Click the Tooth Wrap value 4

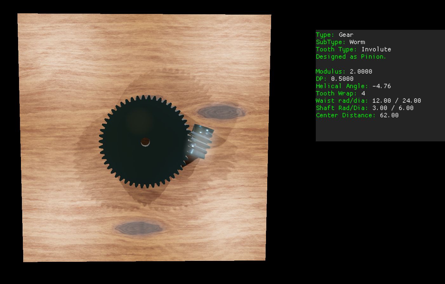coord(363,94)
